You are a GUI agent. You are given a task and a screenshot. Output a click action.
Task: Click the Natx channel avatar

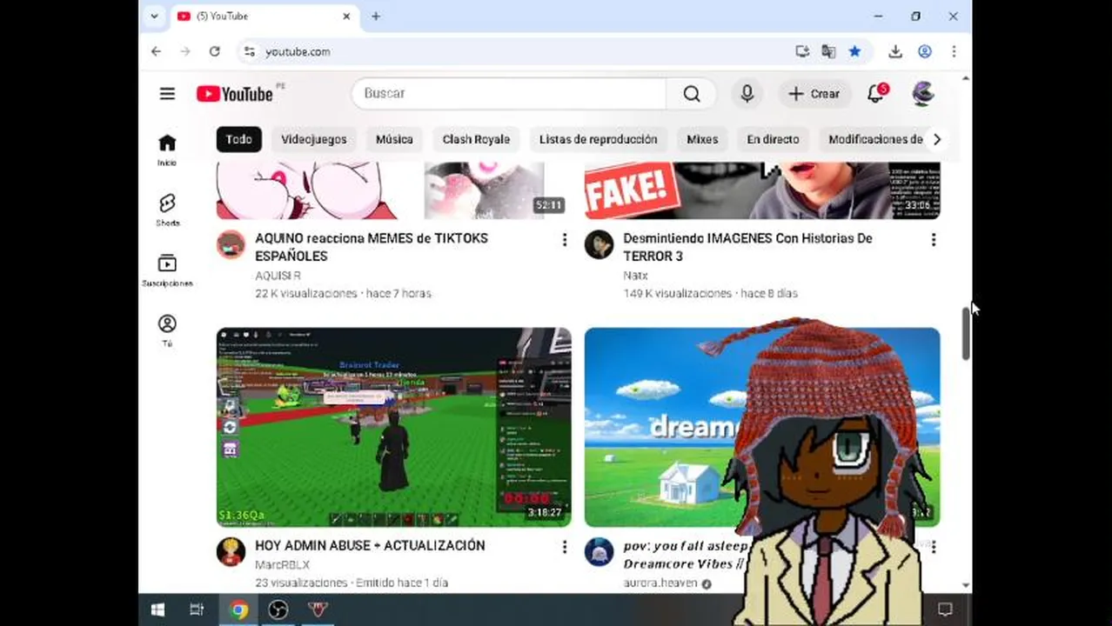599,245
